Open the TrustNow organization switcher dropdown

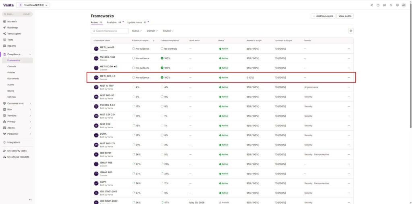(34, 5)
